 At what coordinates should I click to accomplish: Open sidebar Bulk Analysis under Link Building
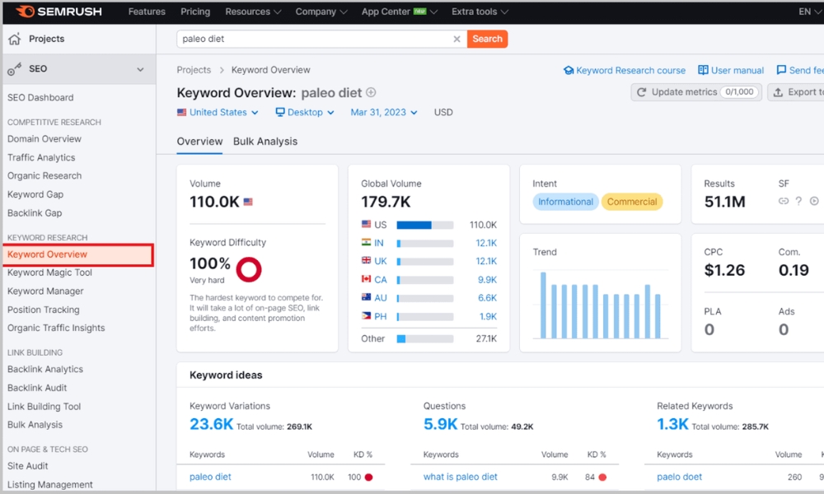[x=35, y=424]
